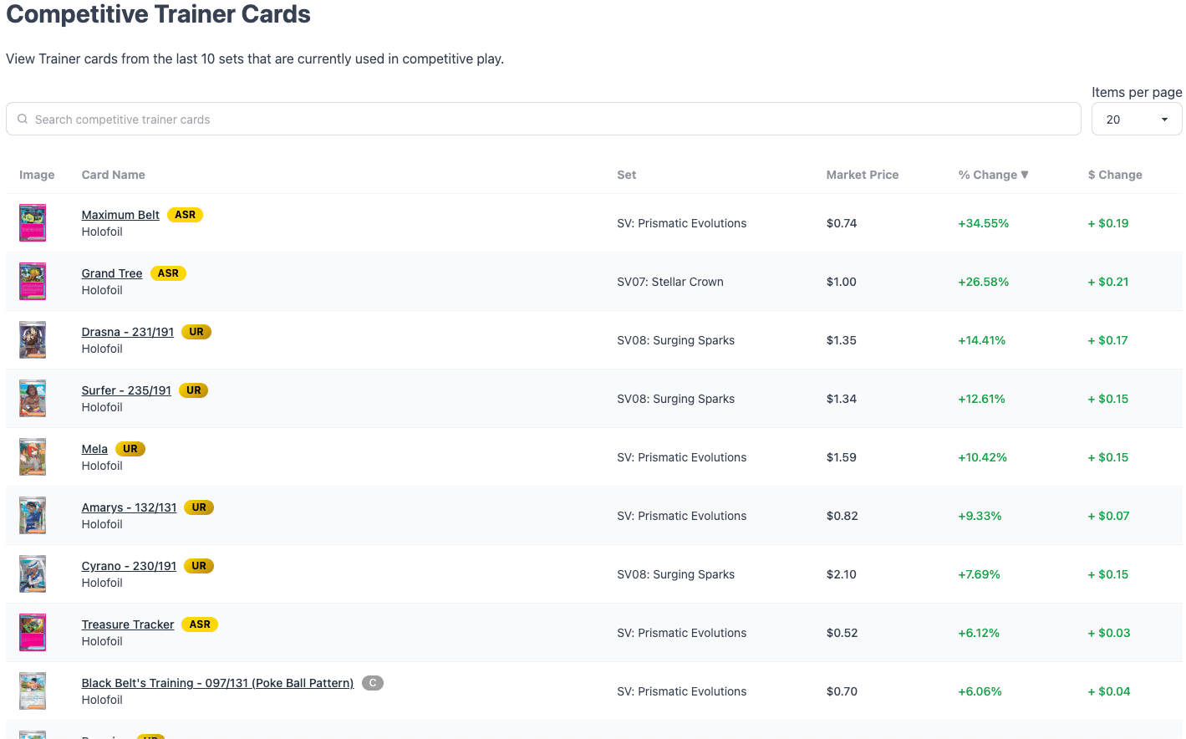Click the UR rarity badge next to Mela
1186x739 pixels.
[x=130, y=449]
